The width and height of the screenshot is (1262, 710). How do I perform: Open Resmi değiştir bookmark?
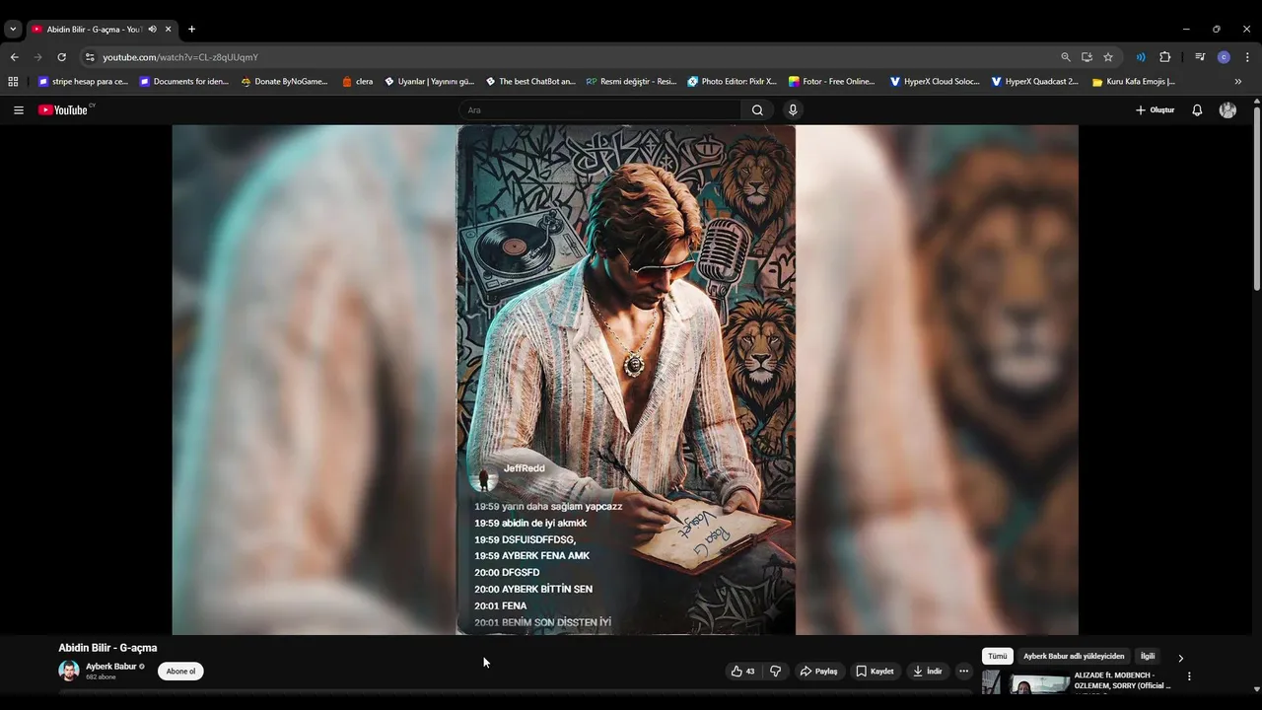(x=631, y=82)
